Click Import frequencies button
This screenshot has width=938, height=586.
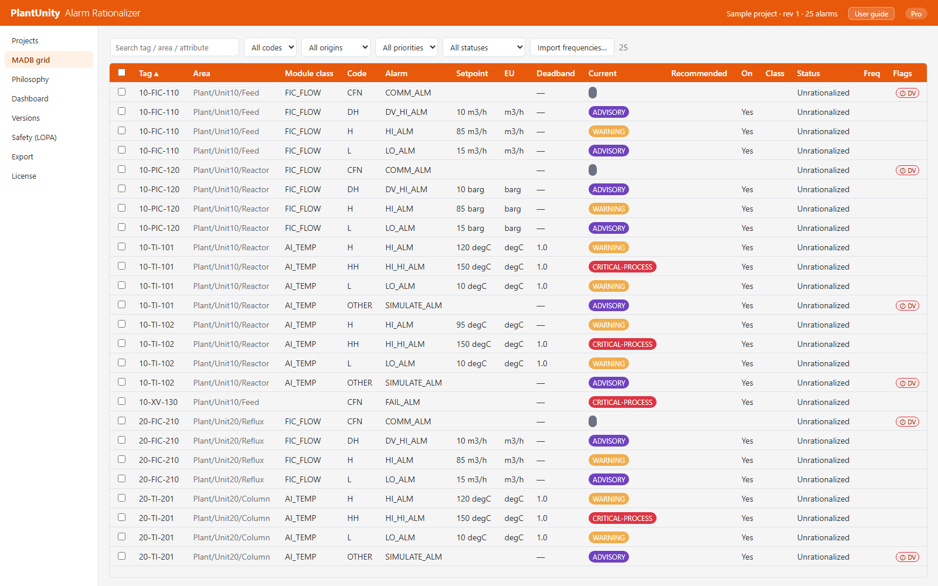[572, 47]
